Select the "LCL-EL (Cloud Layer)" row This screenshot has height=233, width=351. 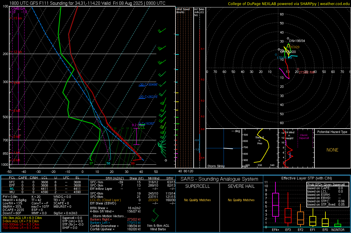coord(133,200)
